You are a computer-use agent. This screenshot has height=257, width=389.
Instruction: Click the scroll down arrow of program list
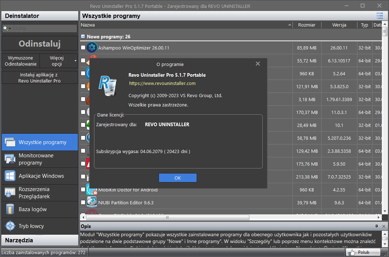tap(385, 211)
